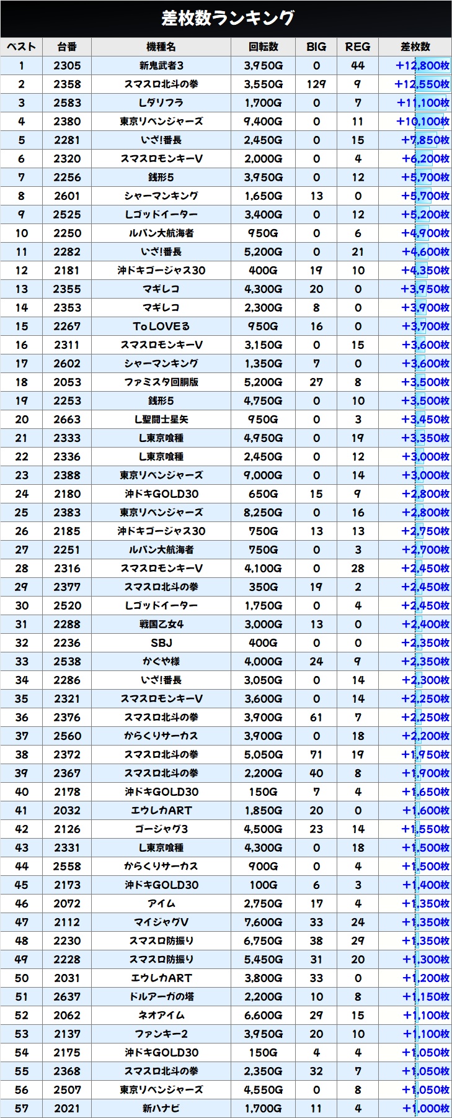Click the ToLOVEる machine name

point(161,327)
